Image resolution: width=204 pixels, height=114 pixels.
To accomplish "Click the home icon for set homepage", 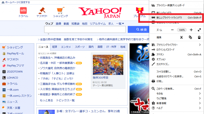I will coord(3,2).
